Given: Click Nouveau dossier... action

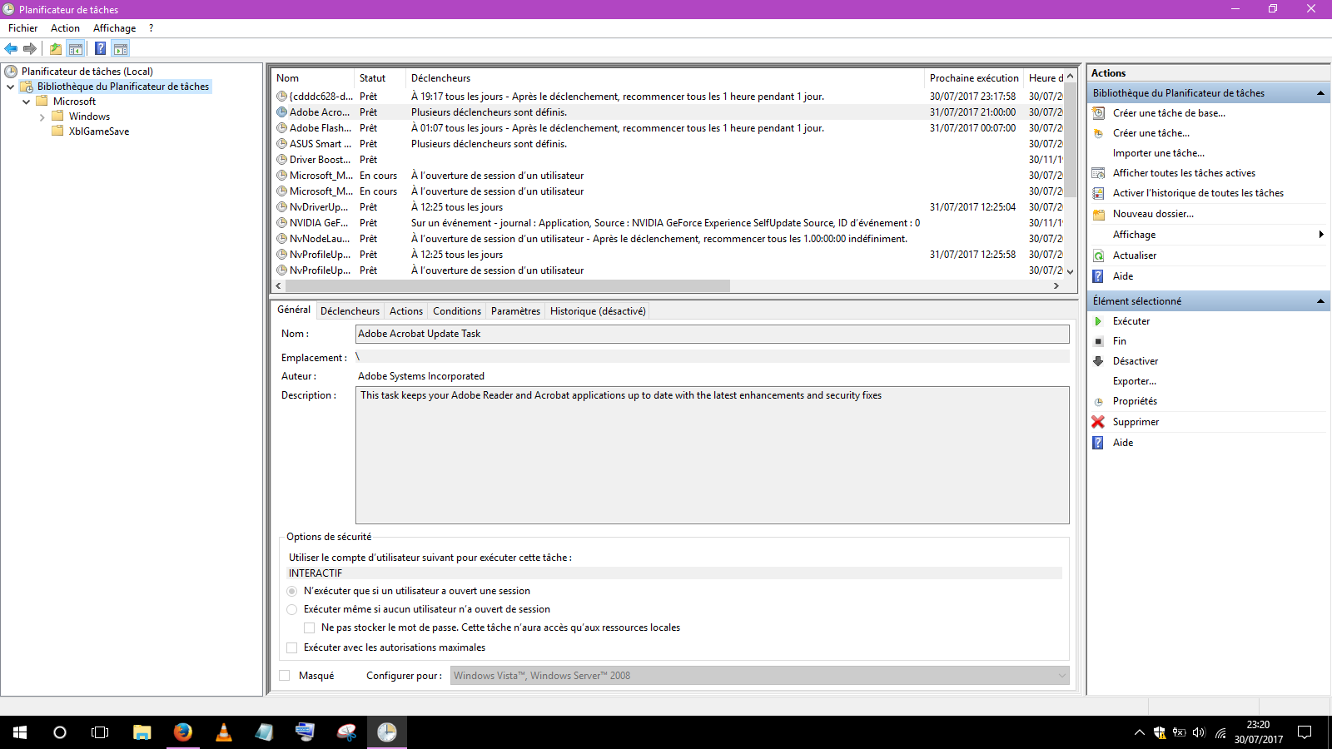Looking at the screenshot, I should pyautogui.click(x=1153, y=214).
